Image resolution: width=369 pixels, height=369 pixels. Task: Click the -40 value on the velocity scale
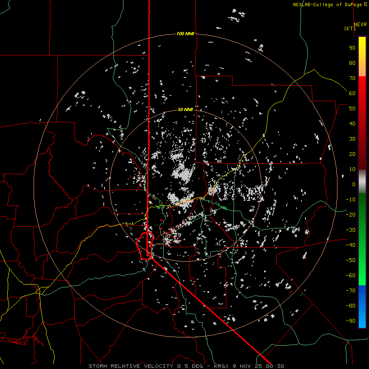click(351, 245)
